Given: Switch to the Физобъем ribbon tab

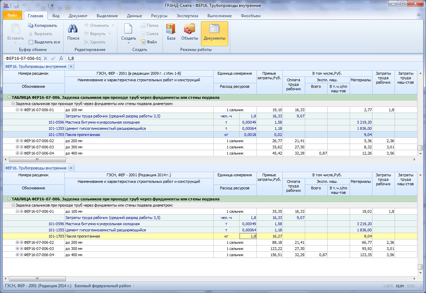Looking at the screenshot, I should coord(251,16).
